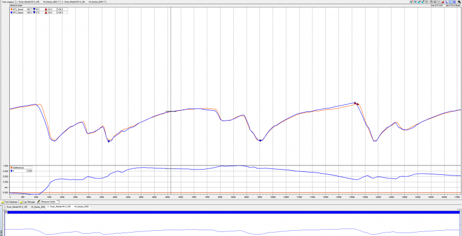Click the blue maximum marker near 13000 feet
The height and width of the screenshot is (236, 462).
pos(355,103)
